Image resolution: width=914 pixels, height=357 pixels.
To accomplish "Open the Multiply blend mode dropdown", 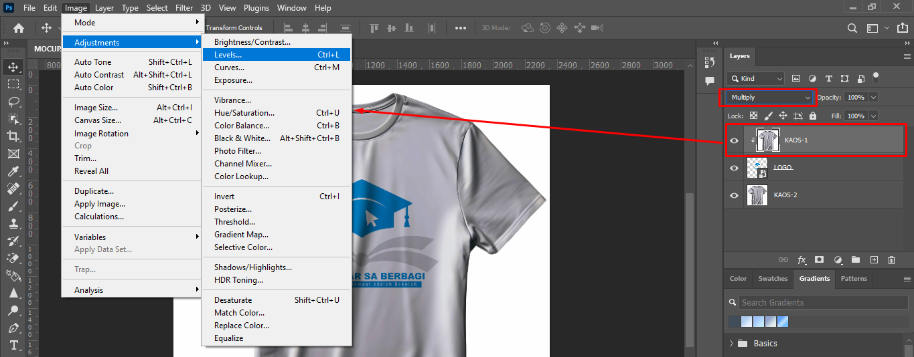I will (x=769, y=98).
